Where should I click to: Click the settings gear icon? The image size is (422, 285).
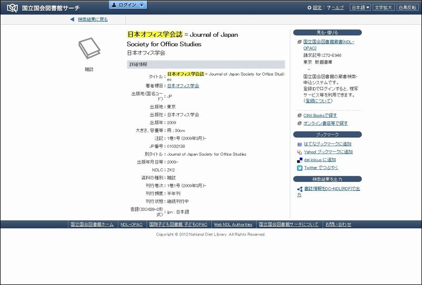point(309,8)
